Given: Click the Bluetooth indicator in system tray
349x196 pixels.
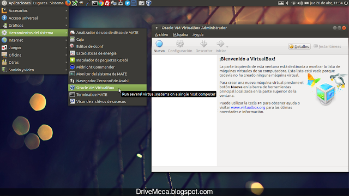Looking at the screenshot, I should coord(287,3).
